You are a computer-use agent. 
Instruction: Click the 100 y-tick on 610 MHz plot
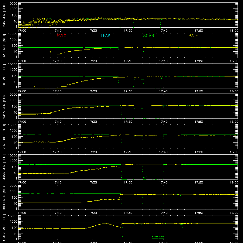click(x=15, y=76)
